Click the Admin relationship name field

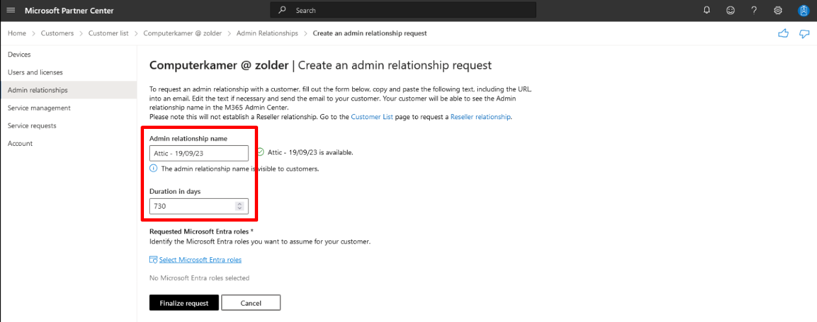point(199,153)
